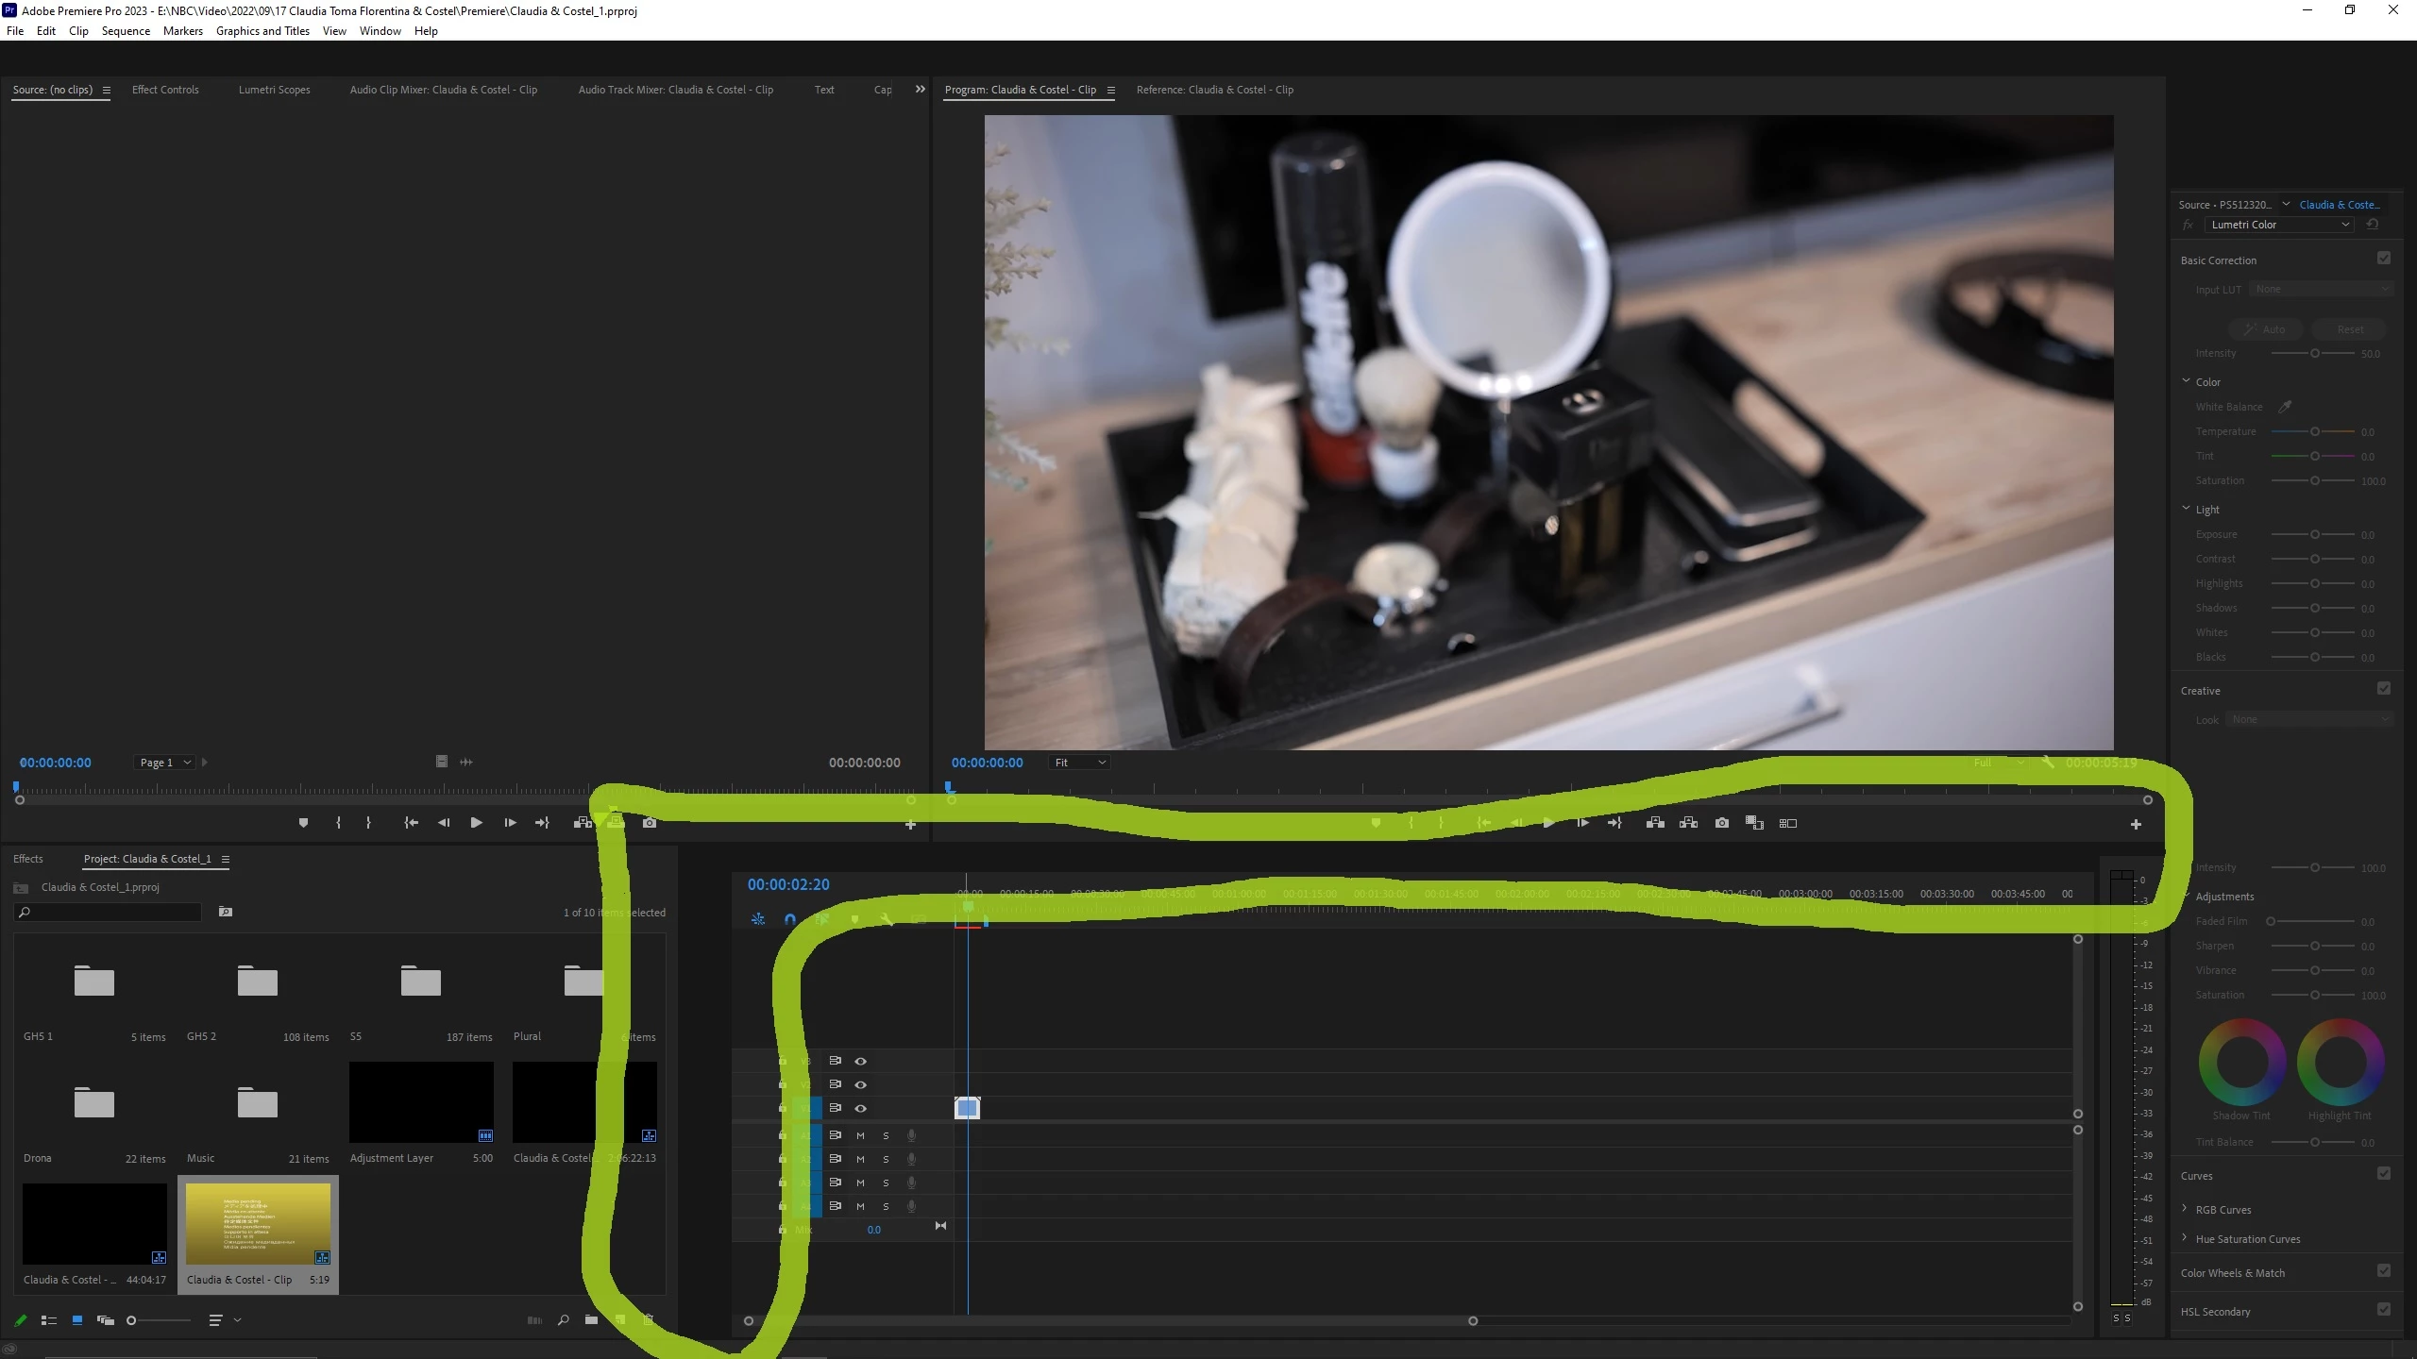Open the Fit zoom level dropdown
The image size is (2417, 1359).
[x=1079, y=763]
